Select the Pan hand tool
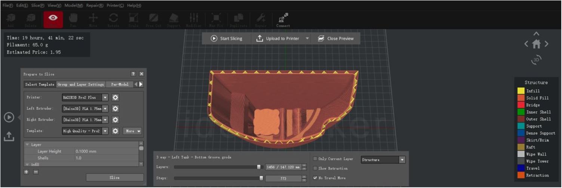The image size is (562, 188). [x=73, y=19]
